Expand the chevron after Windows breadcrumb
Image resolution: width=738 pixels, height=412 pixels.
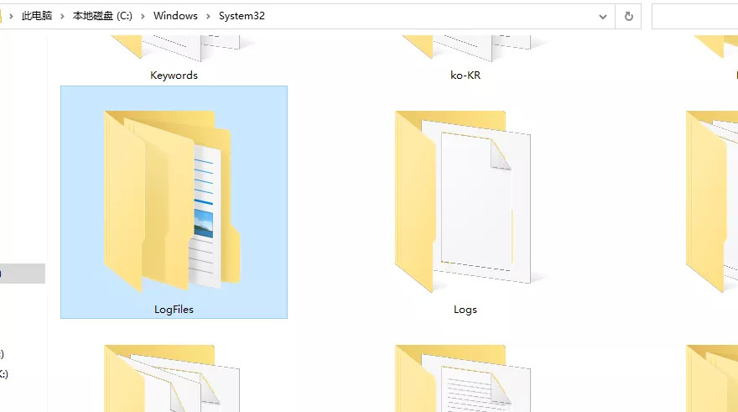208,17
